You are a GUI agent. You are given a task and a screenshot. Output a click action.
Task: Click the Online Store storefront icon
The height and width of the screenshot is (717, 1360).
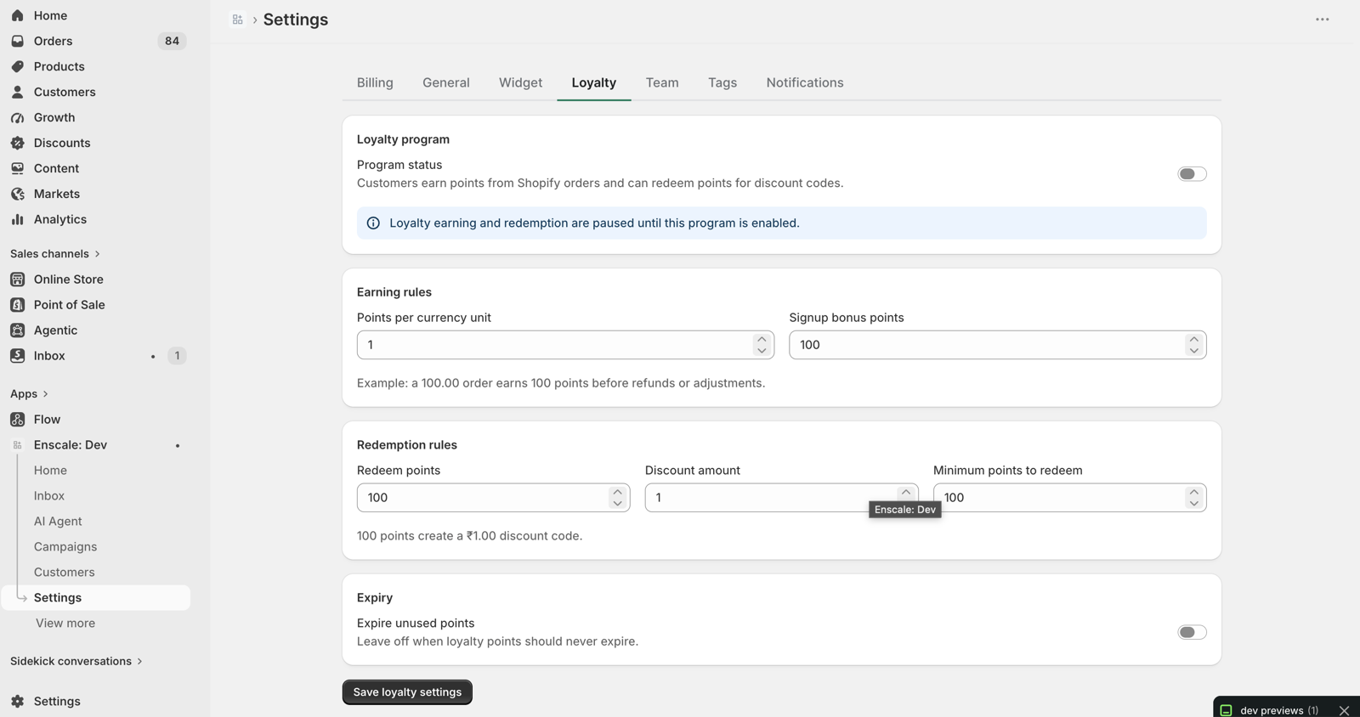(x=18, y=279)
